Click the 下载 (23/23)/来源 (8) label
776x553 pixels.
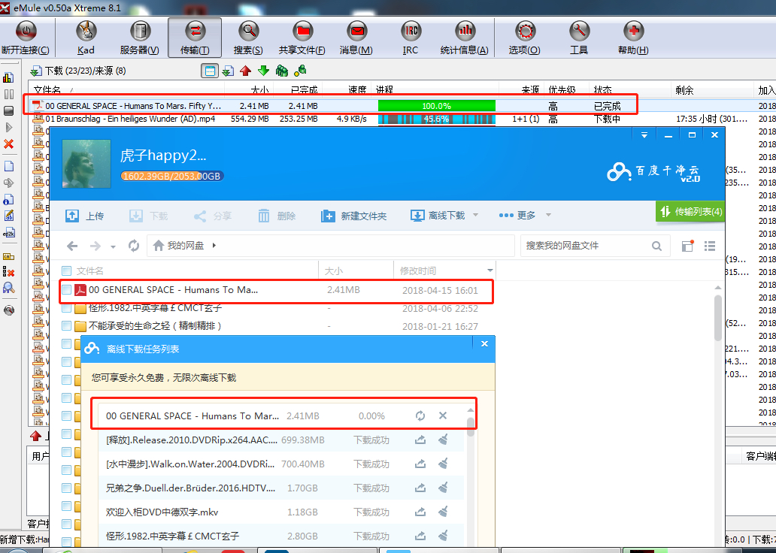pos(85,71)
